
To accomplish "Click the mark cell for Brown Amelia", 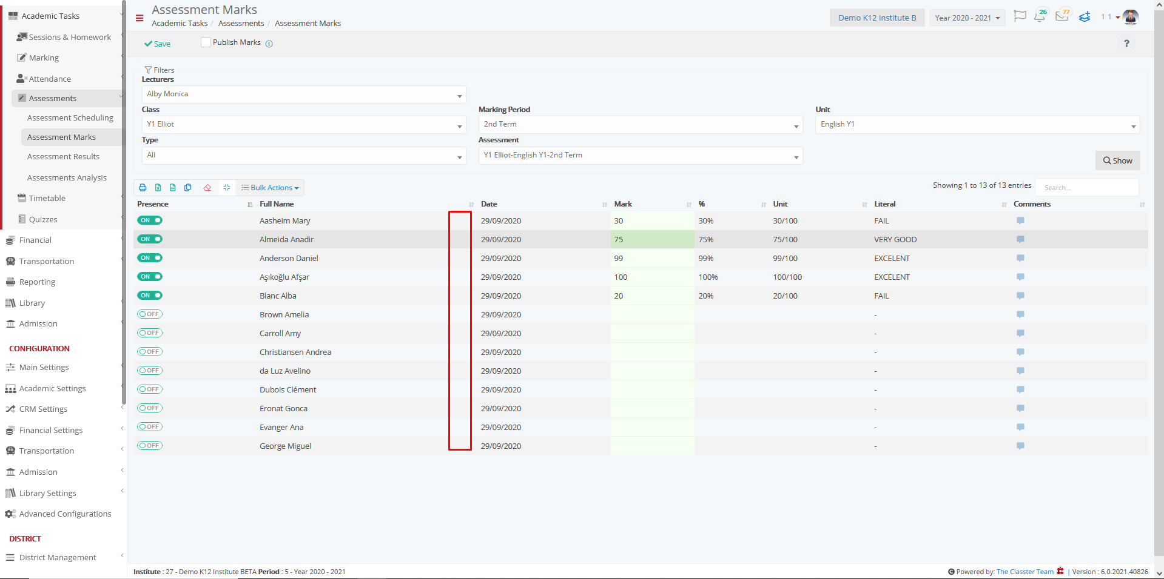I will tap(653, 314).
